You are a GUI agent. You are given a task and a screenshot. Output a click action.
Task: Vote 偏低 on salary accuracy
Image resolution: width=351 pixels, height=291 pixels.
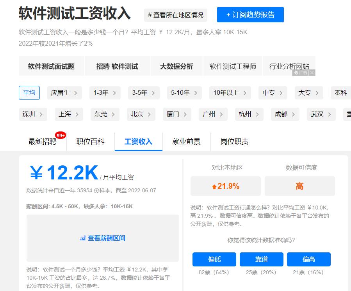point(214,259)
